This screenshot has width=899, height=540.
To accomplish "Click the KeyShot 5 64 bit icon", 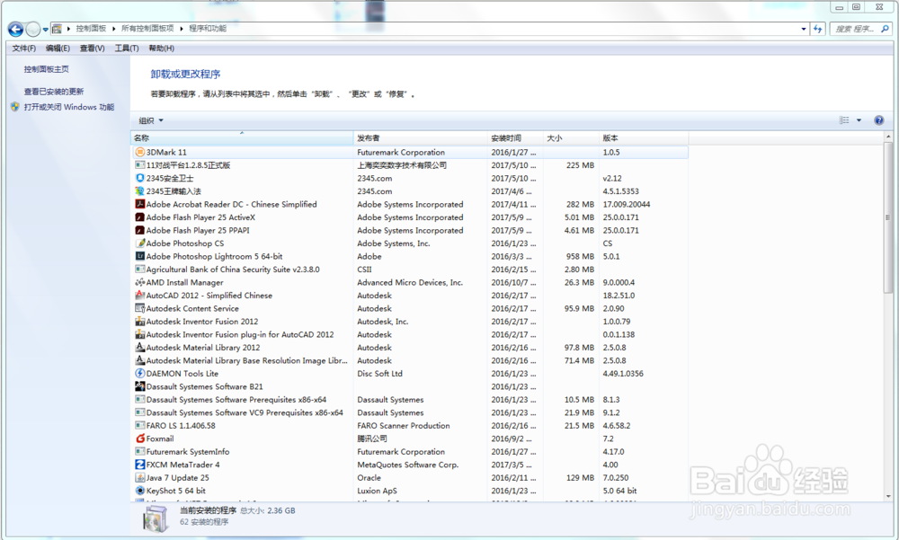I will 140,491.
